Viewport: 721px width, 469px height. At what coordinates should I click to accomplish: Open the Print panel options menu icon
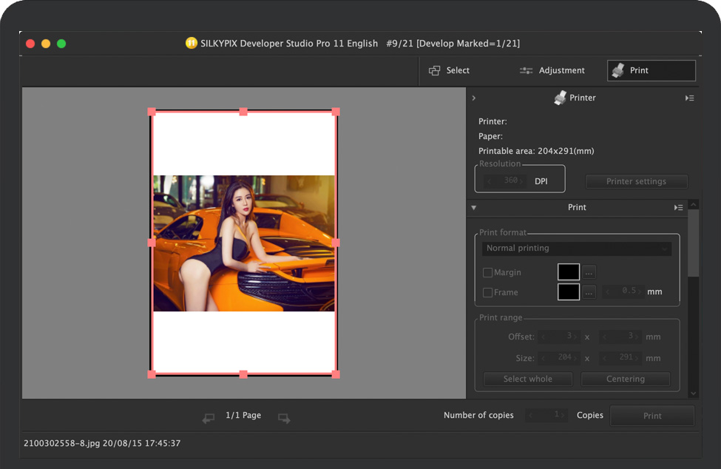pos(679,208)
